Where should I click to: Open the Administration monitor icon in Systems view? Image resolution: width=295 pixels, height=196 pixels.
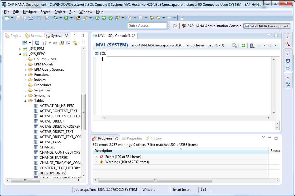[x=37, y=43]
